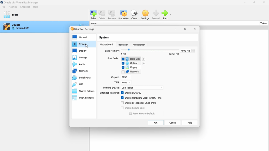Open the Chipset dropdown

click(x=126, y=77)
